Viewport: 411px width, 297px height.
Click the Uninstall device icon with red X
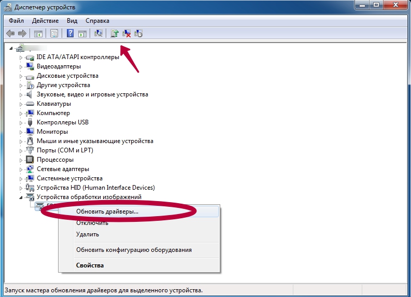pyautogui.click(x=126, y=34)
